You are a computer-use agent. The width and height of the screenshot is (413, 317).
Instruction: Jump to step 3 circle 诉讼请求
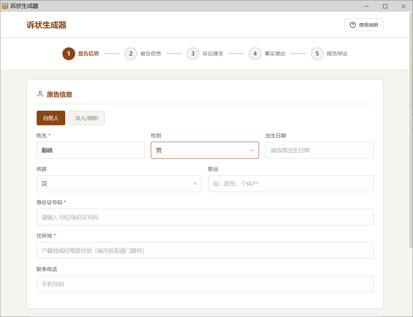[193, 54]
